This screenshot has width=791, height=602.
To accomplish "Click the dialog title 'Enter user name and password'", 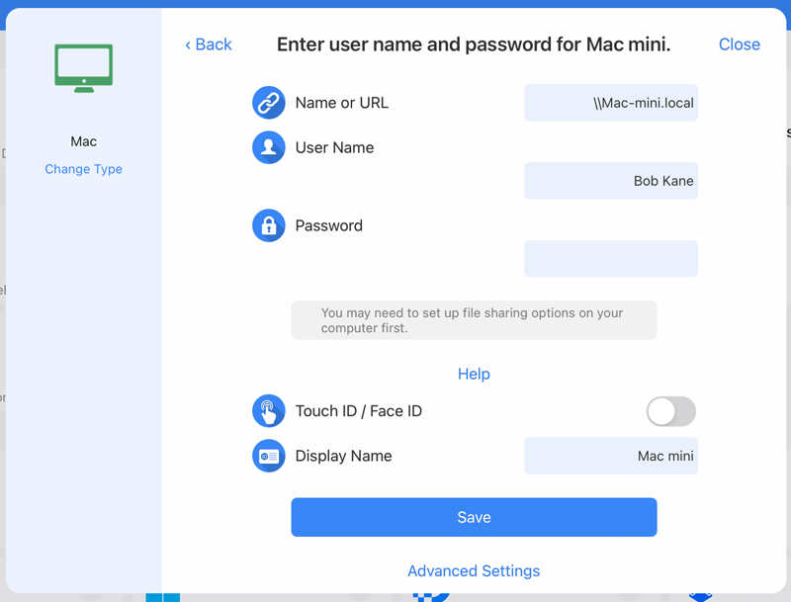I will (x=474, y=44).
